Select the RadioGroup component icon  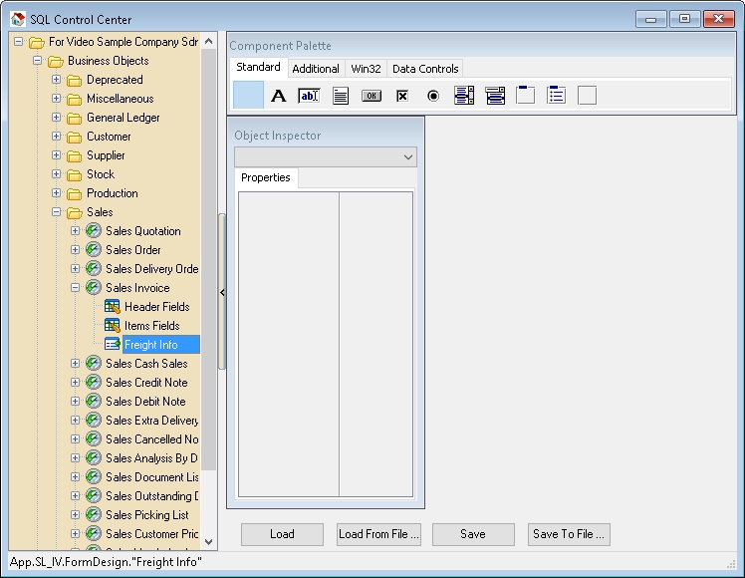557,96
